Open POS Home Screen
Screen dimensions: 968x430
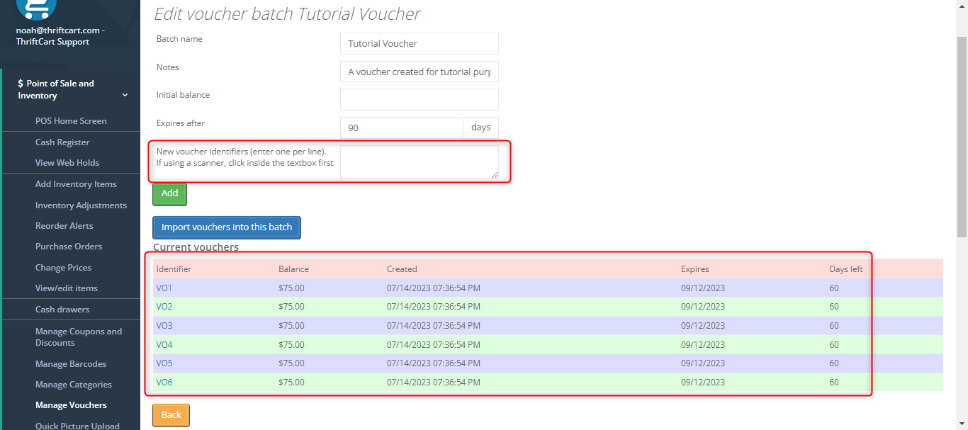(71, 120)
